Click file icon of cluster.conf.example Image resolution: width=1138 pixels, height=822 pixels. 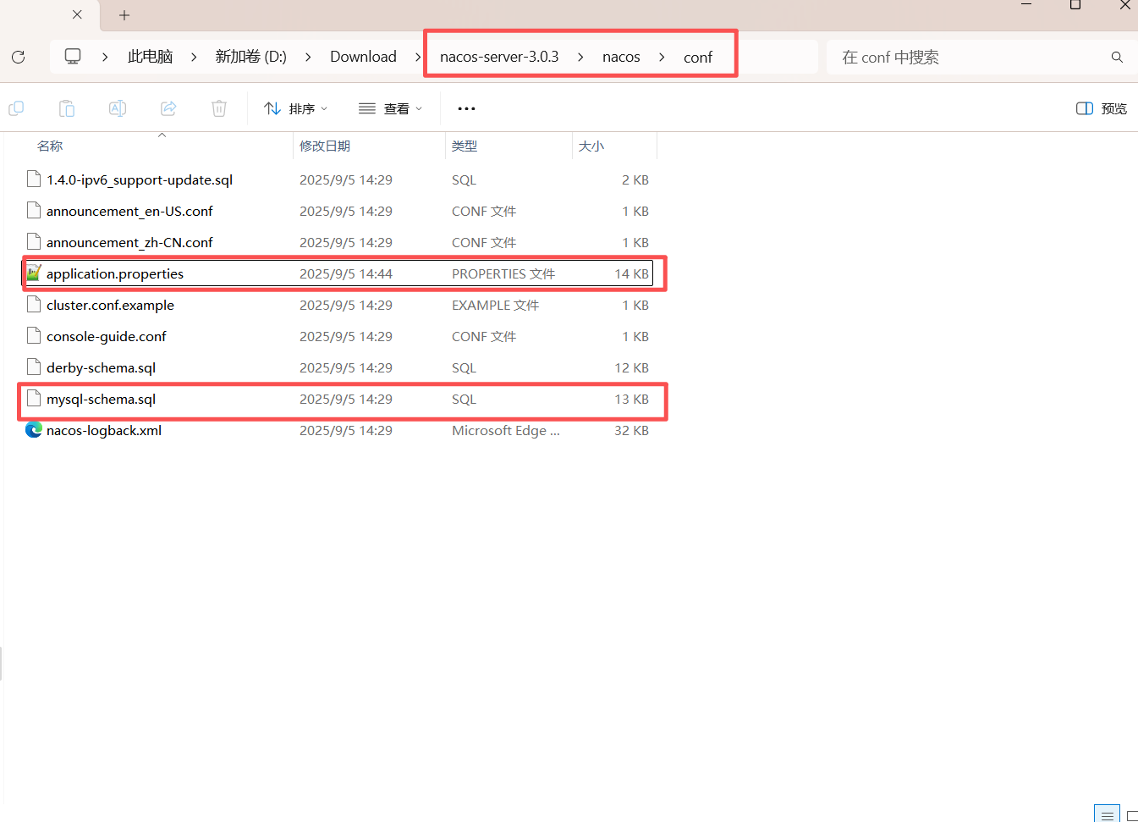[x=34, y=305]
